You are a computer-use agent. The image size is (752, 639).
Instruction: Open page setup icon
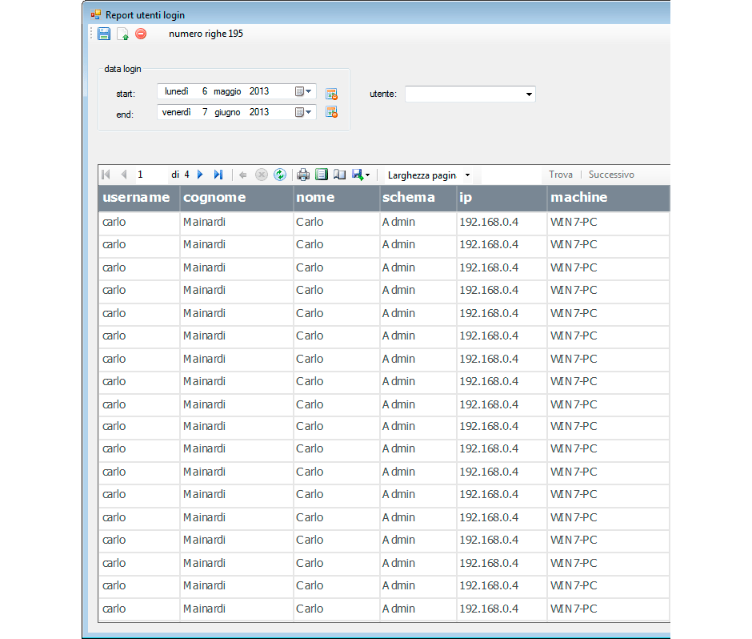point(339,175)
